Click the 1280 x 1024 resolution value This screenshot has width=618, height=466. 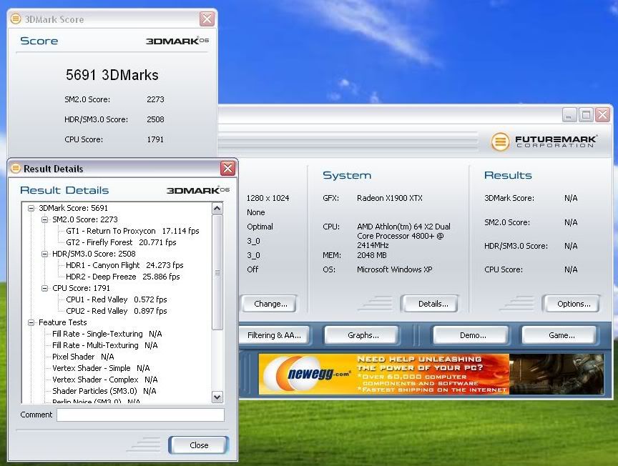point(268,198)
